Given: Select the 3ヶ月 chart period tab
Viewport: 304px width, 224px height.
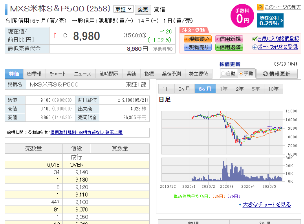Looking at the screenshot, I should 184,89.
